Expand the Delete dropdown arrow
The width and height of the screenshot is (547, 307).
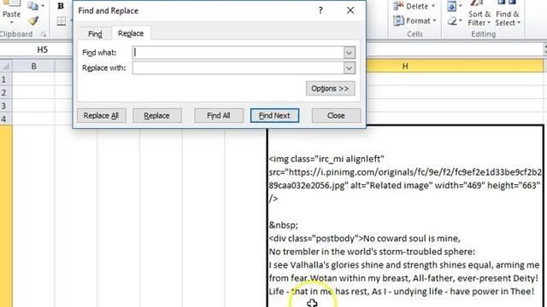(x=433, y=6)
